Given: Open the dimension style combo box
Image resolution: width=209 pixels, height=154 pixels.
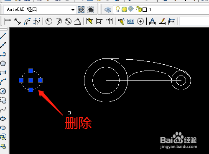Looking at the screenshot, I should tap(194, 21).
